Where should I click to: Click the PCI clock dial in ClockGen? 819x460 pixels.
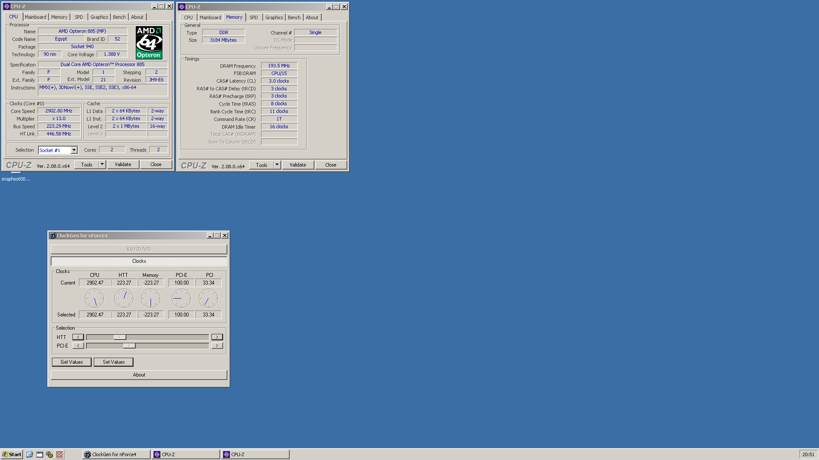pos(208,299)
